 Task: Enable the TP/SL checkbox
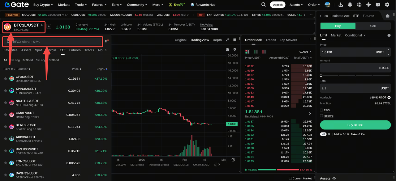tap(322, 110)
